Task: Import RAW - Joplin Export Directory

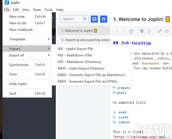Action: tap(91, 68)
